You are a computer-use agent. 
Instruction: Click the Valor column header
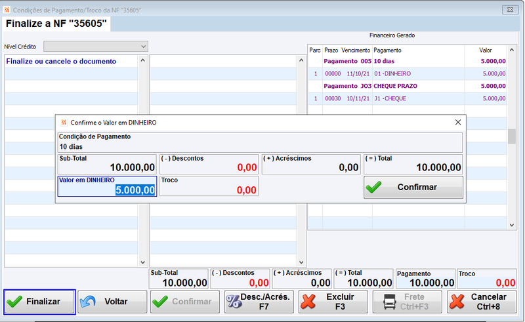tap(485, 50)
